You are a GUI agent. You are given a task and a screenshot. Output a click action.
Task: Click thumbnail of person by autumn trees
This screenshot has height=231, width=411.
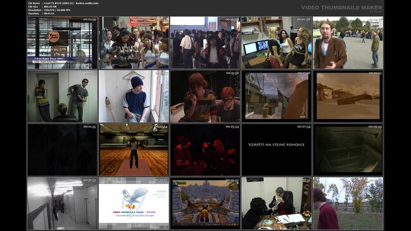pos(348,203)
